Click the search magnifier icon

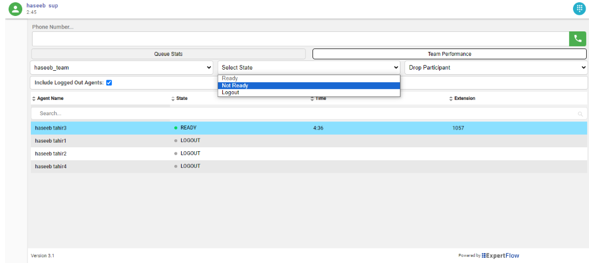[580, 114]
